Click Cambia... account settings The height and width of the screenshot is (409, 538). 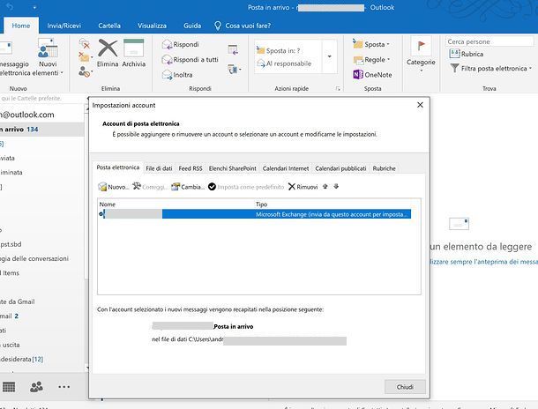[188, 187]
